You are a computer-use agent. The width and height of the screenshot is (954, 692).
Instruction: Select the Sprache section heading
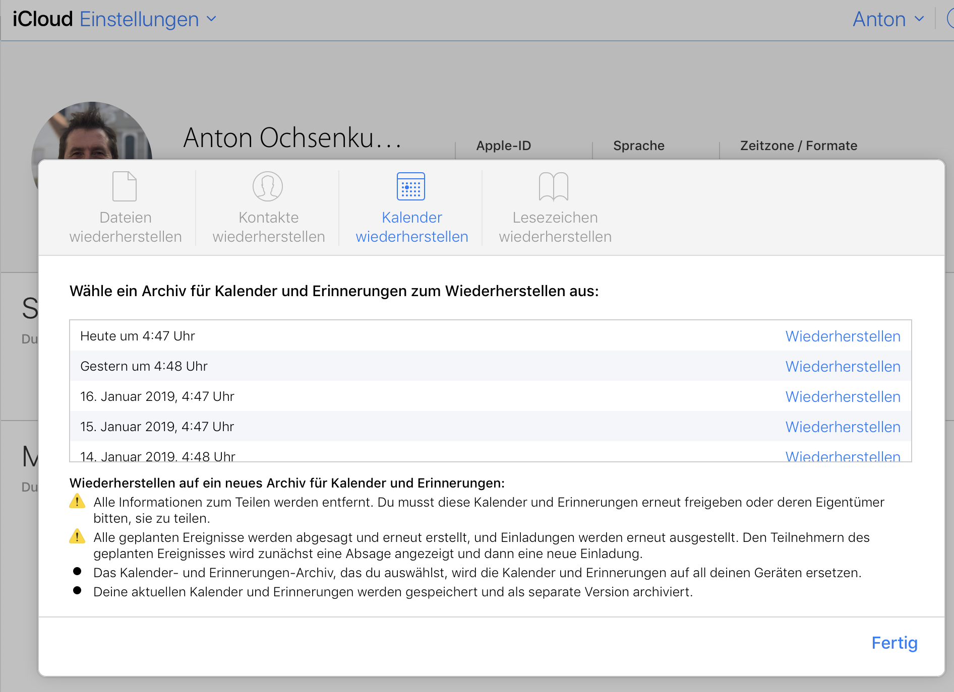click(x=639, y=146)
